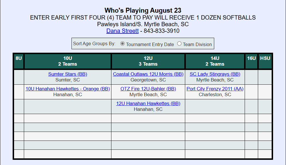Open Coastal Outlaws 12U Morris team page
286x165 pixels.
tap(148, 74)
